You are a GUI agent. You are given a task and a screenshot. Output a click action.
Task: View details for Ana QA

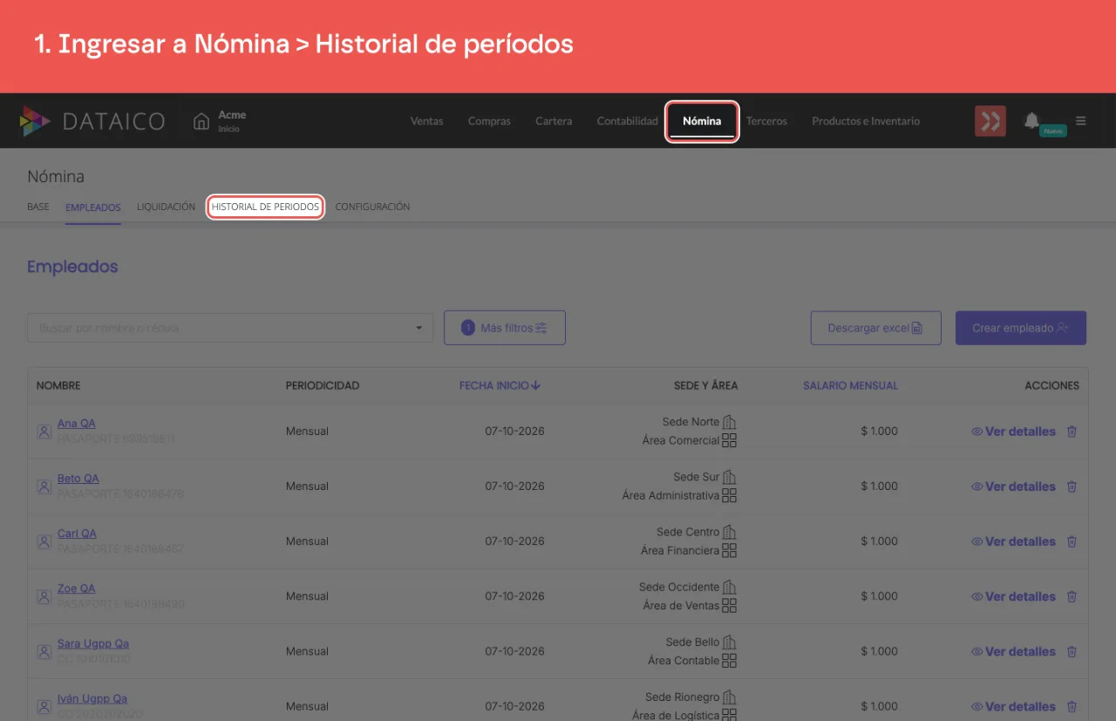point(1013,432)
